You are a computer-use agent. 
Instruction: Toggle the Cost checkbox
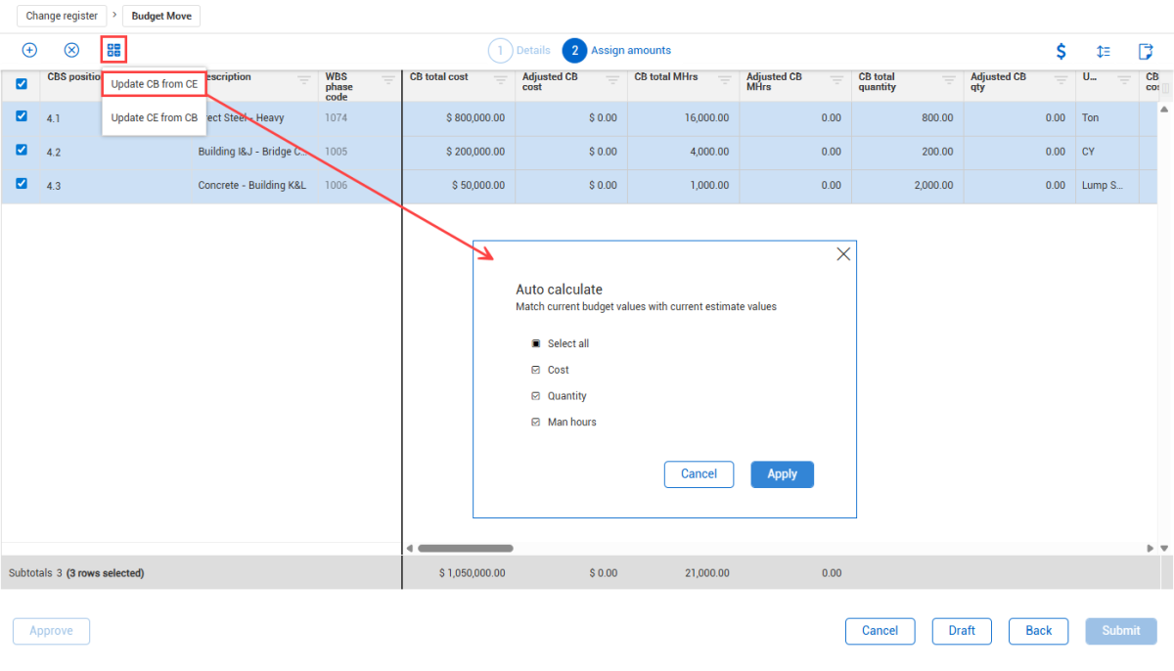(535, 370)
